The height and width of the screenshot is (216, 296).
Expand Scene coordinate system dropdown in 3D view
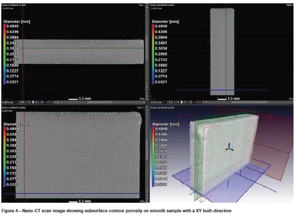(162, 107)
